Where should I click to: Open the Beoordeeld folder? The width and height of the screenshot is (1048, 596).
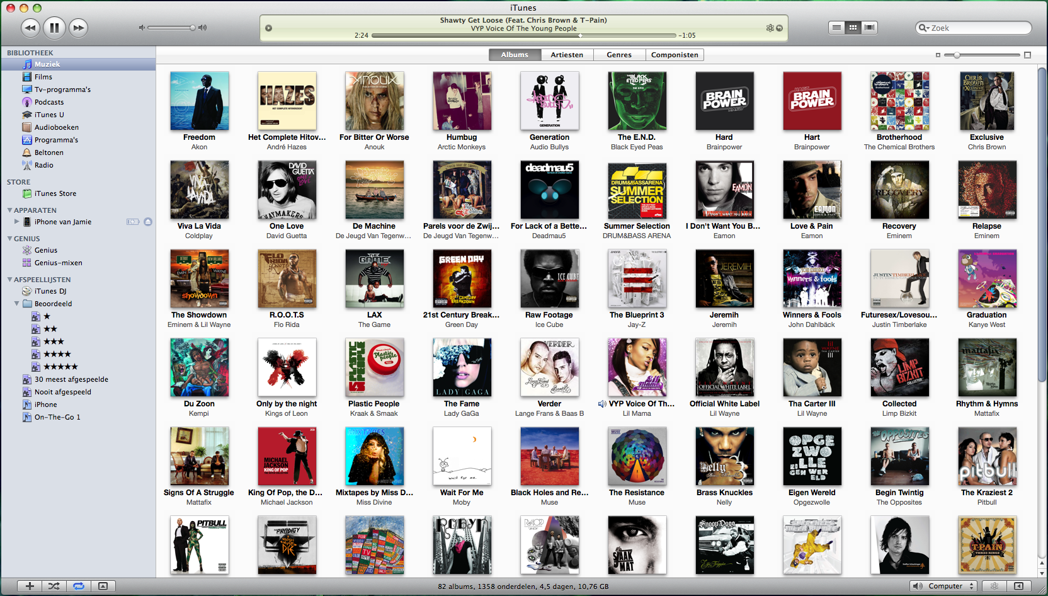point(78,304)
